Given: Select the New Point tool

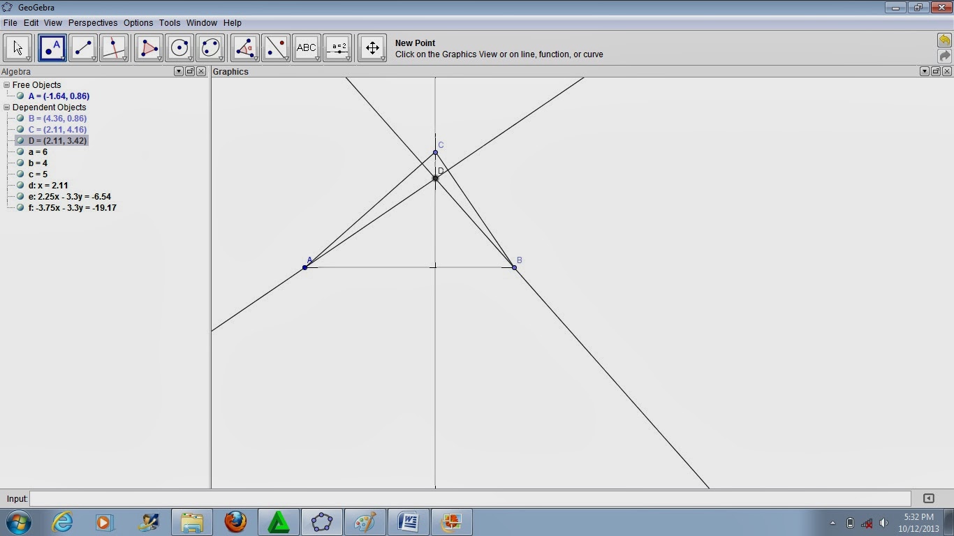Looking at the screenshot, I should click(52, 48).
